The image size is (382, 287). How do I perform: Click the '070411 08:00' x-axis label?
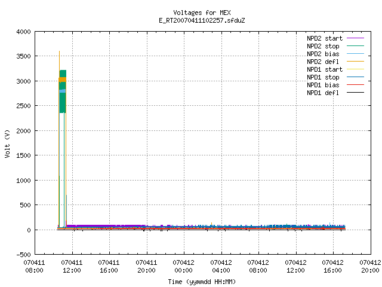point(35,267)
